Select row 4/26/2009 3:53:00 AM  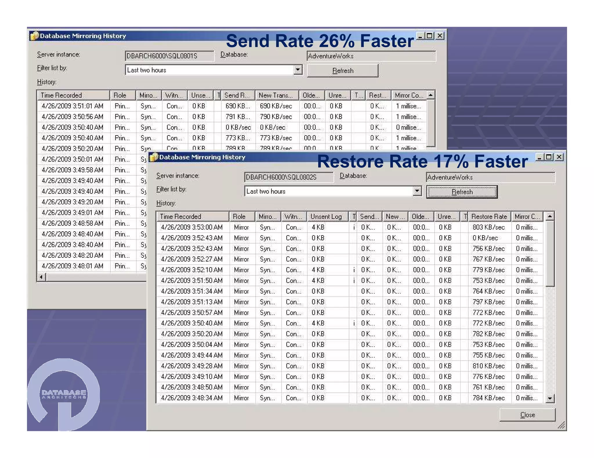point(349,227)
